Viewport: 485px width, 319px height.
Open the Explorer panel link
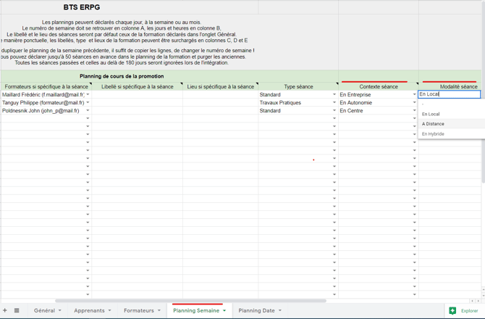point(469,310)
